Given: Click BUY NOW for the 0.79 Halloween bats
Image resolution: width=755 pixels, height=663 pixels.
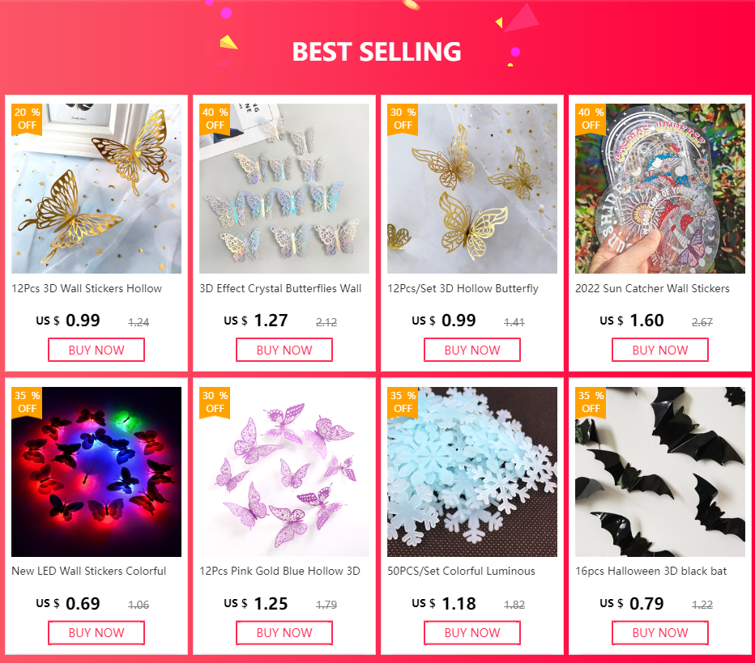Looking at the screenshot, I should (x=660, y=633).
